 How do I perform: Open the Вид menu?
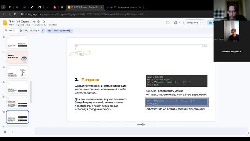pos(28,25)
